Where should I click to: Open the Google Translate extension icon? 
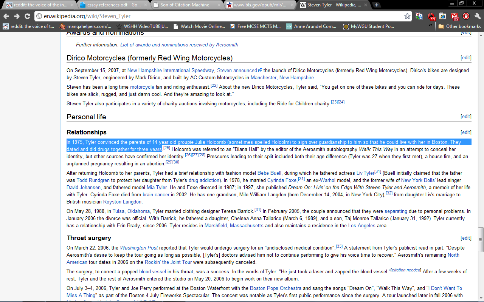click(x=419, y=16)
